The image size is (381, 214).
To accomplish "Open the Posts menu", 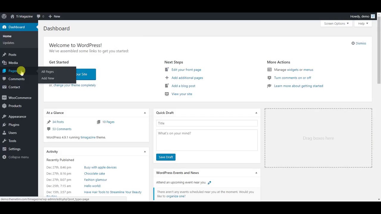I will [x=12, y=55].
